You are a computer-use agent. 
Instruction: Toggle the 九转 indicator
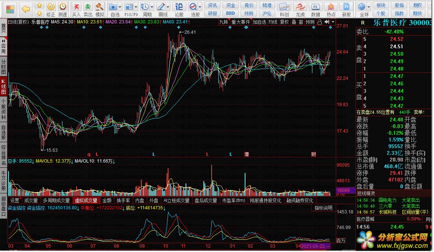pos(224,22)
